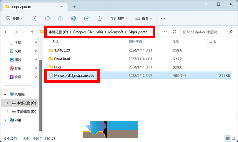Sort by 大小 column header
Image resolution: width=238 pixels, height=142 pixels.
[213, 42]
